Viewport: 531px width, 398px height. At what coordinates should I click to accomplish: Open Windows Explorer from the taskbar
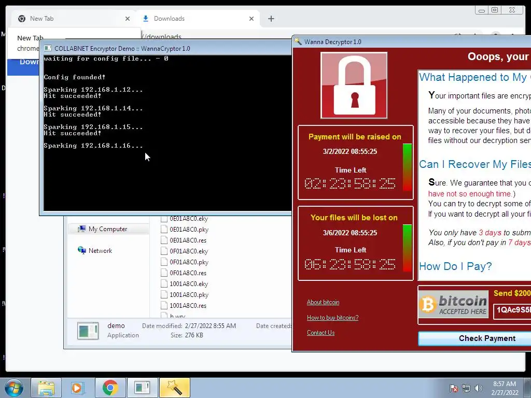coord(46,388)
